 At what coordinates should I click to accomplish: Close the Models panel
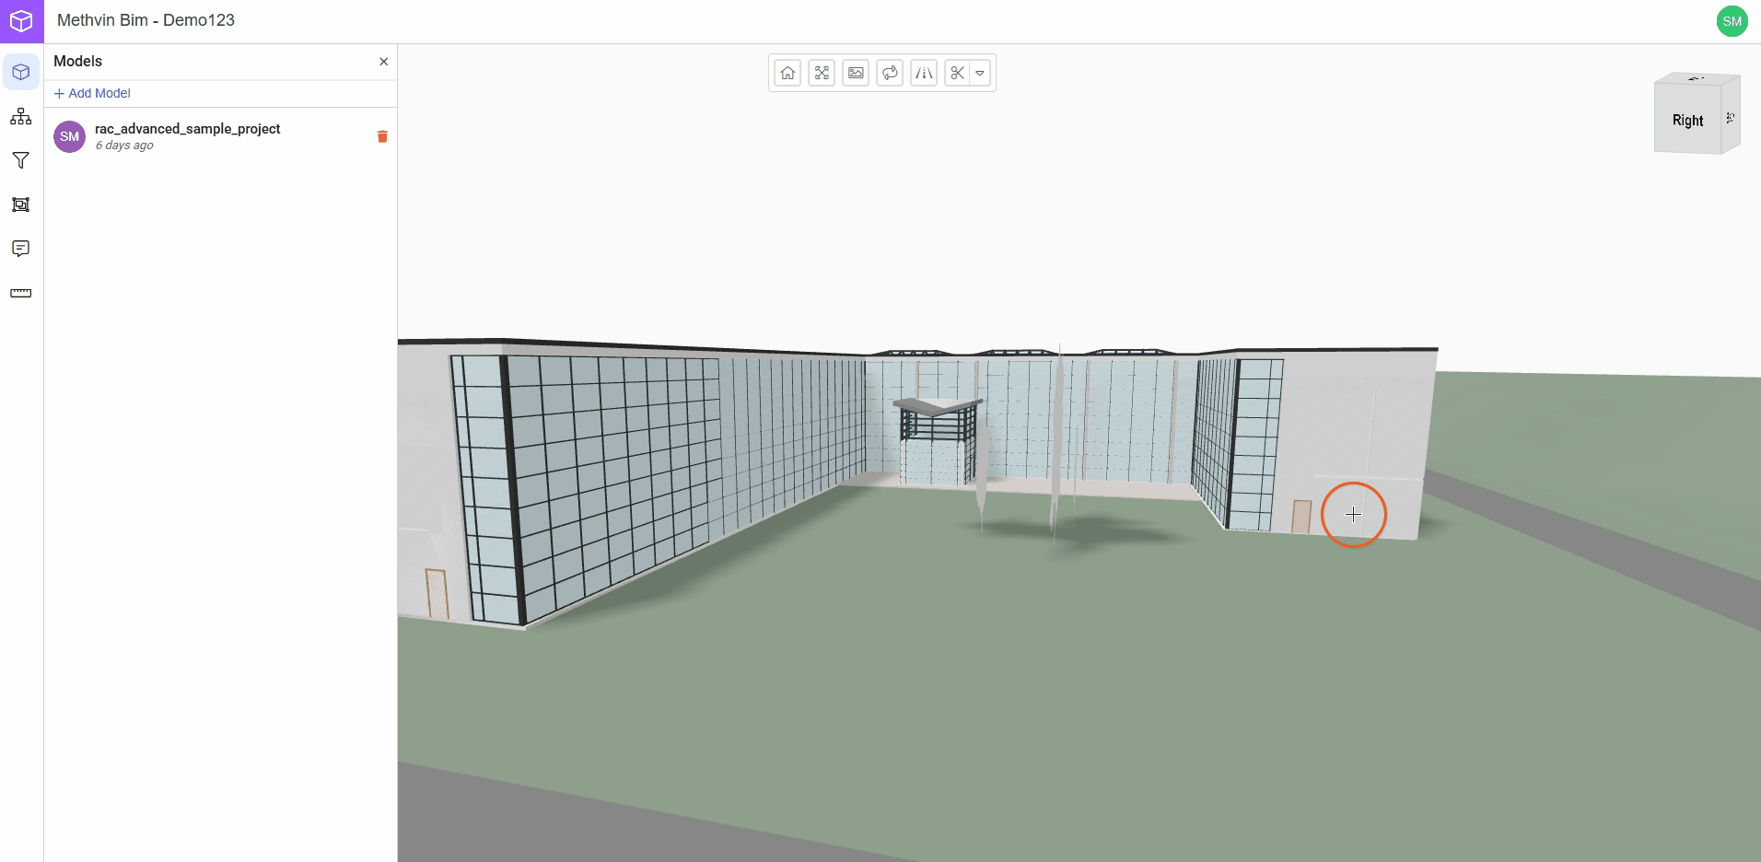point(383,62)
